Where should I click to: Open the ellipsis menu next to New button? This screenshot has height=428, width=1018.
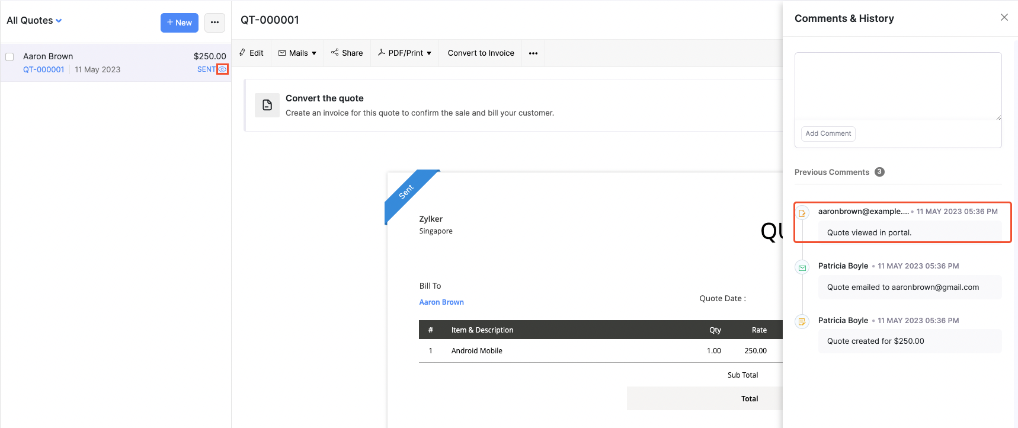[x=215, y=23]
